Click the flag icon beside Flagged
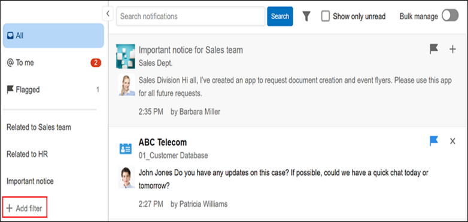 click(10, 90)
